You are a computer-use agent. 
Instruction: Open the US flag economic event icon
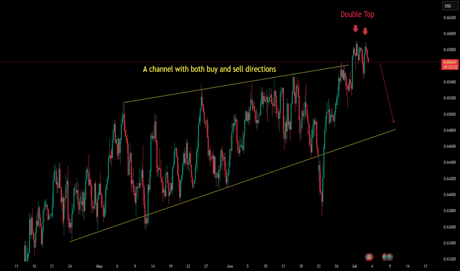coord(369,257)
